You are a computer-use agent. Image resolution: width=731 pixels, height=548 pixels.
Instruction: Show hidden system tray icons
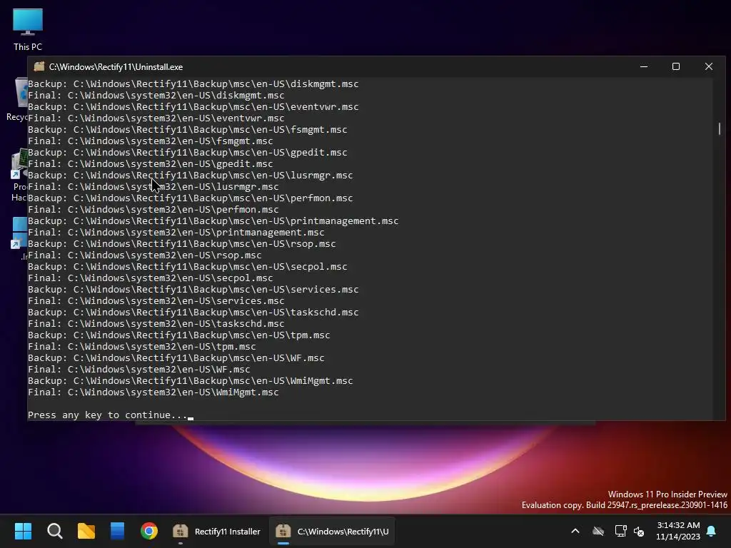tap(575, 531)
